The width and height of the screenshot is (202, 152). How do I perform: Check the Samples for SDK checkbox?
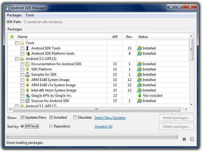tap(22, 75)
